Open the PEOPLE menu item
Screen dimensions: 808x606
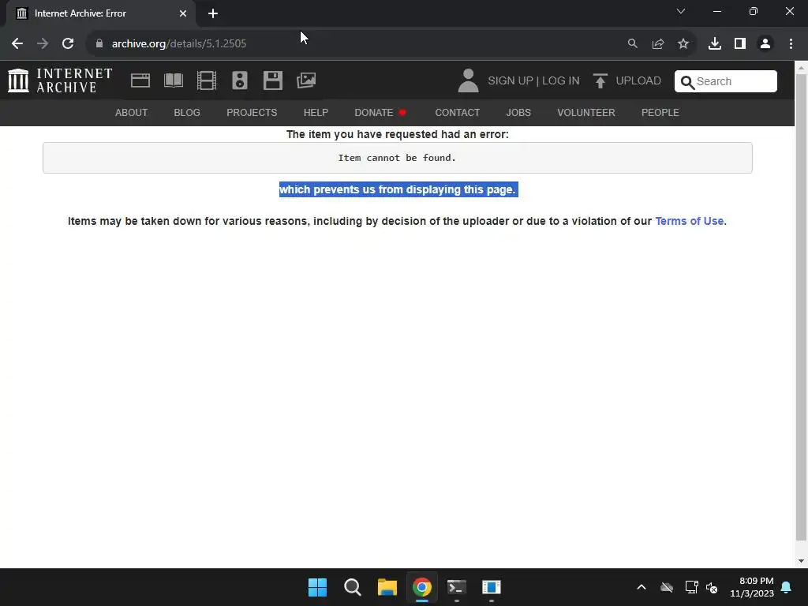pyautogui.click(x=660, y=112)
